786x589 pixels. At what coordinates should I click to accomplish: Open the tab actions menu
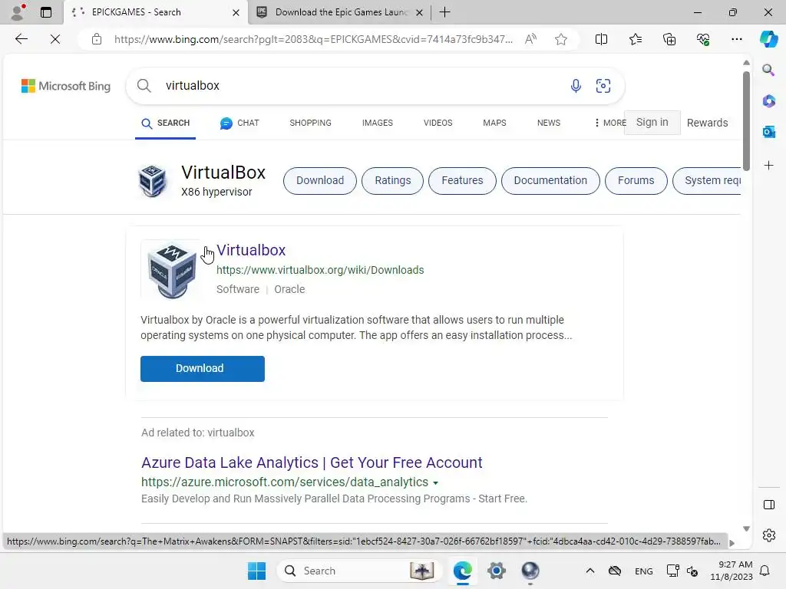(x=45, y=12)
